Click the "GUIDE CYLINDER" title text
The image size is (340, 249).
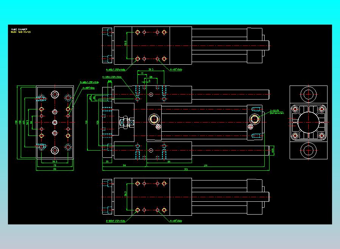pos(19,29)
